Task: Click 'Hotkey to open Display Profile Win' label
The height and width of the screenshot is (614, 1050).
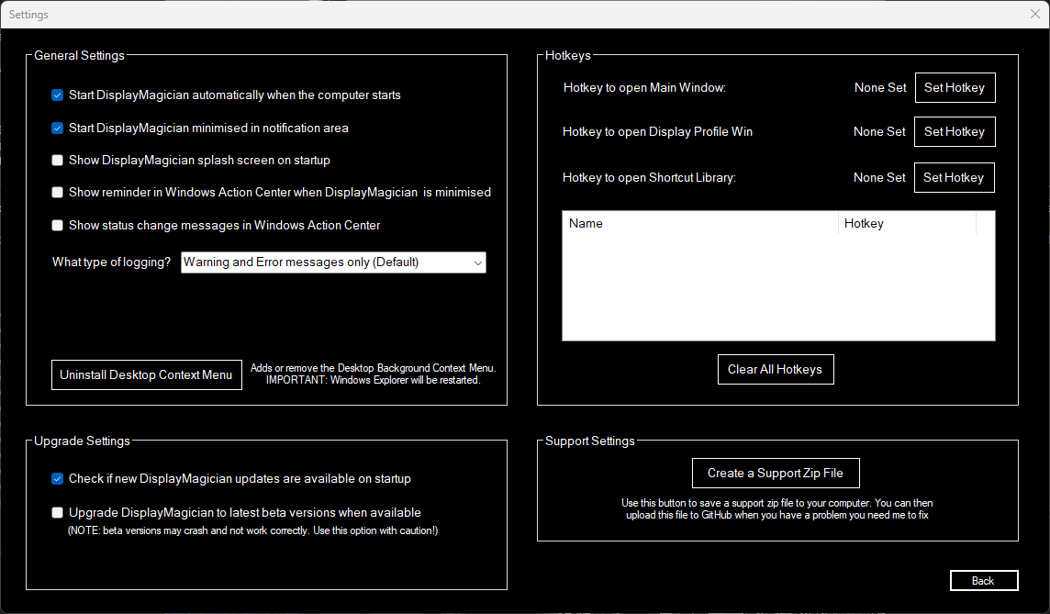Action: 657,132
